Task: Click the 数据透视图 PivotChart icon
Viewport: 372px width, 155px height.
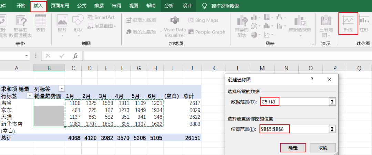Action: pyautogui.click(x=300, y=21)
